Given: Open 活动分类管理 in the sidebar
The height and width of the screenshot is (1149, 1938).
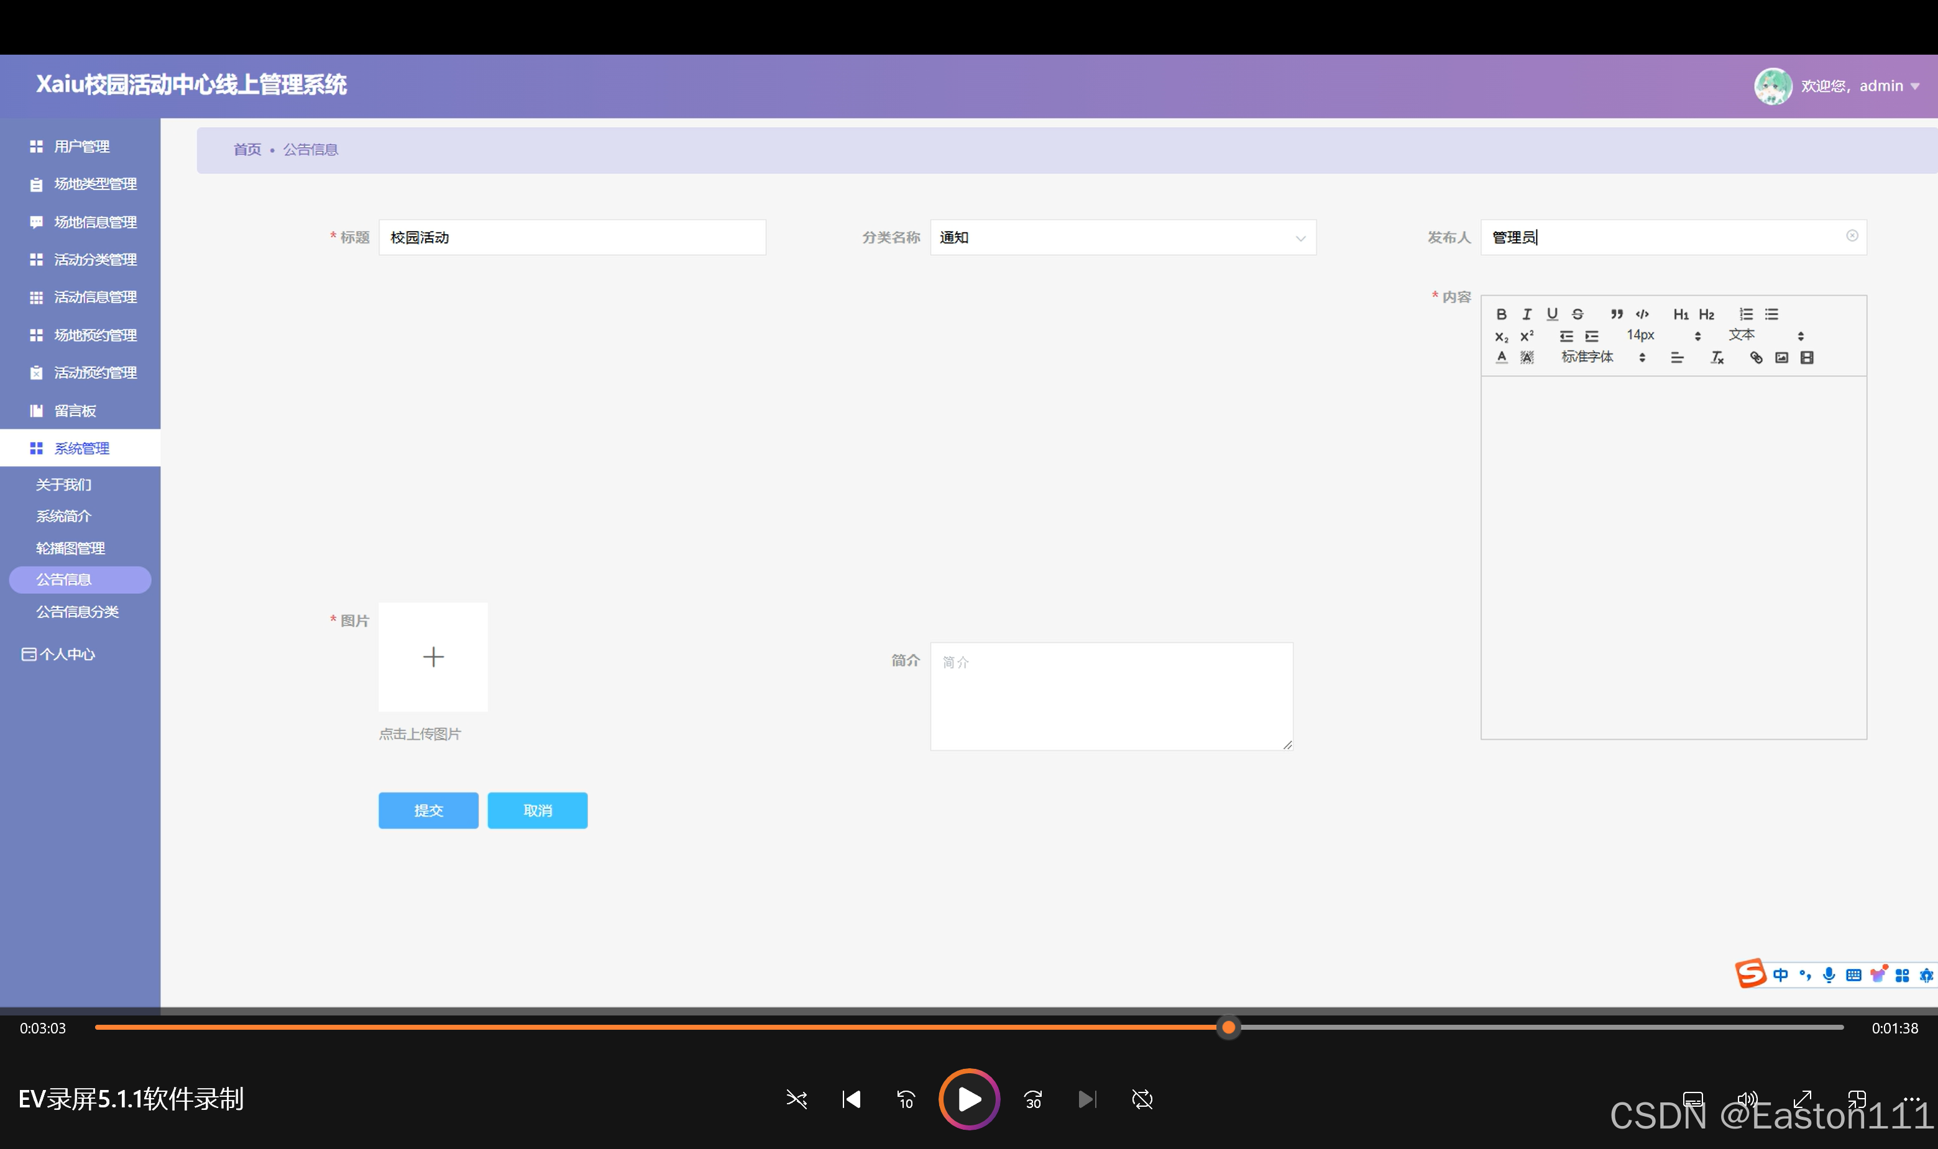Looking at the screenshot, I should [81, 260].
